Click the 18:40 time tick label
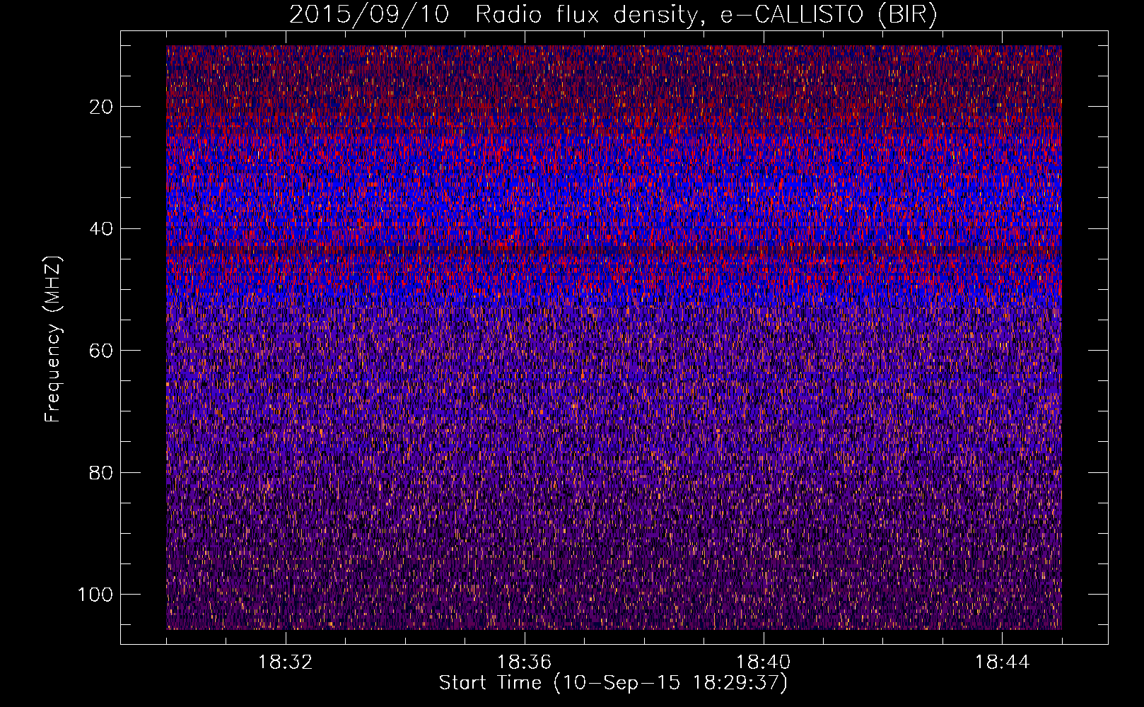Screen dimensions: 1144x707 pyautogui.click(x=763, y=662)
